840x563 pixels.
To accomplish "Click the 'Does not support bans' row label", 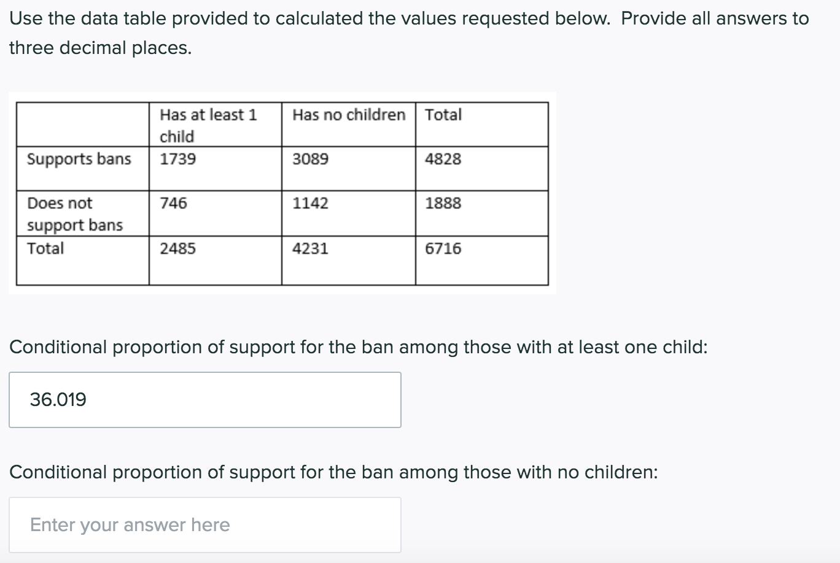I will pyautogui.click(x=75, y=213).
